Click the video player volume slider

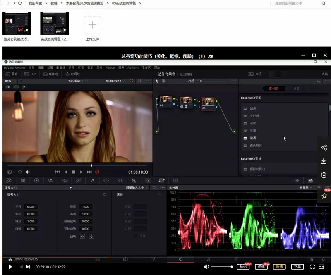coord(222,267)
